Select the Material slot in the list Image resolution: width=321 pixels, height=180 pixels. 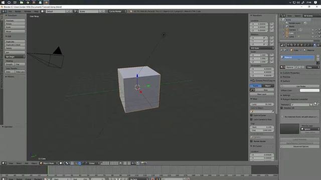pyautogui.click(x=297, y=57)
